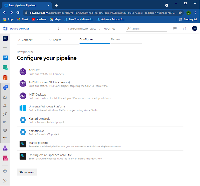200x186 pixels.
Task: Click the plus add icon in sidebar
Action: coord(5,48)
